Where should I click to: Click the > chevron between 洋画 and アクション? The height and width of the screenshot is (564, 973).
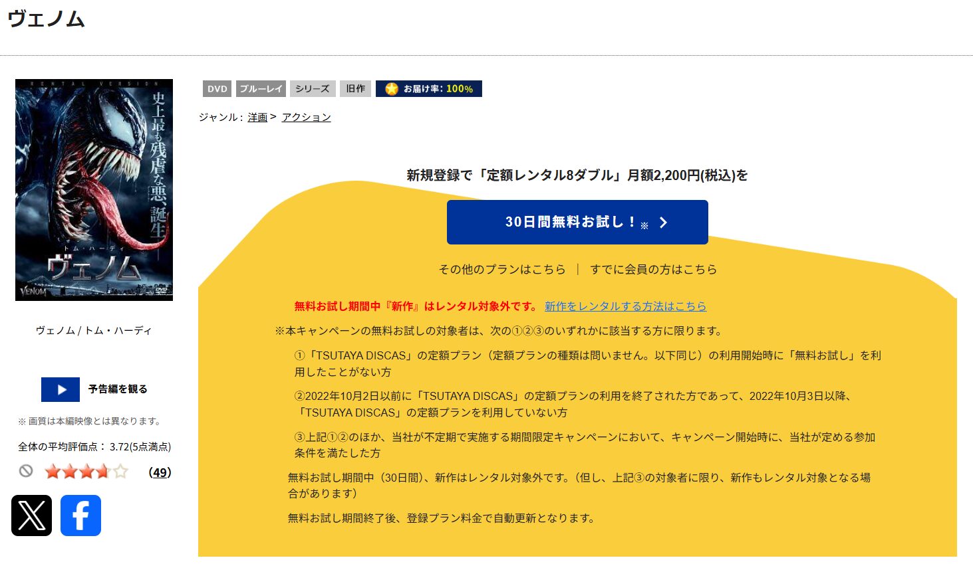point(275,116)
